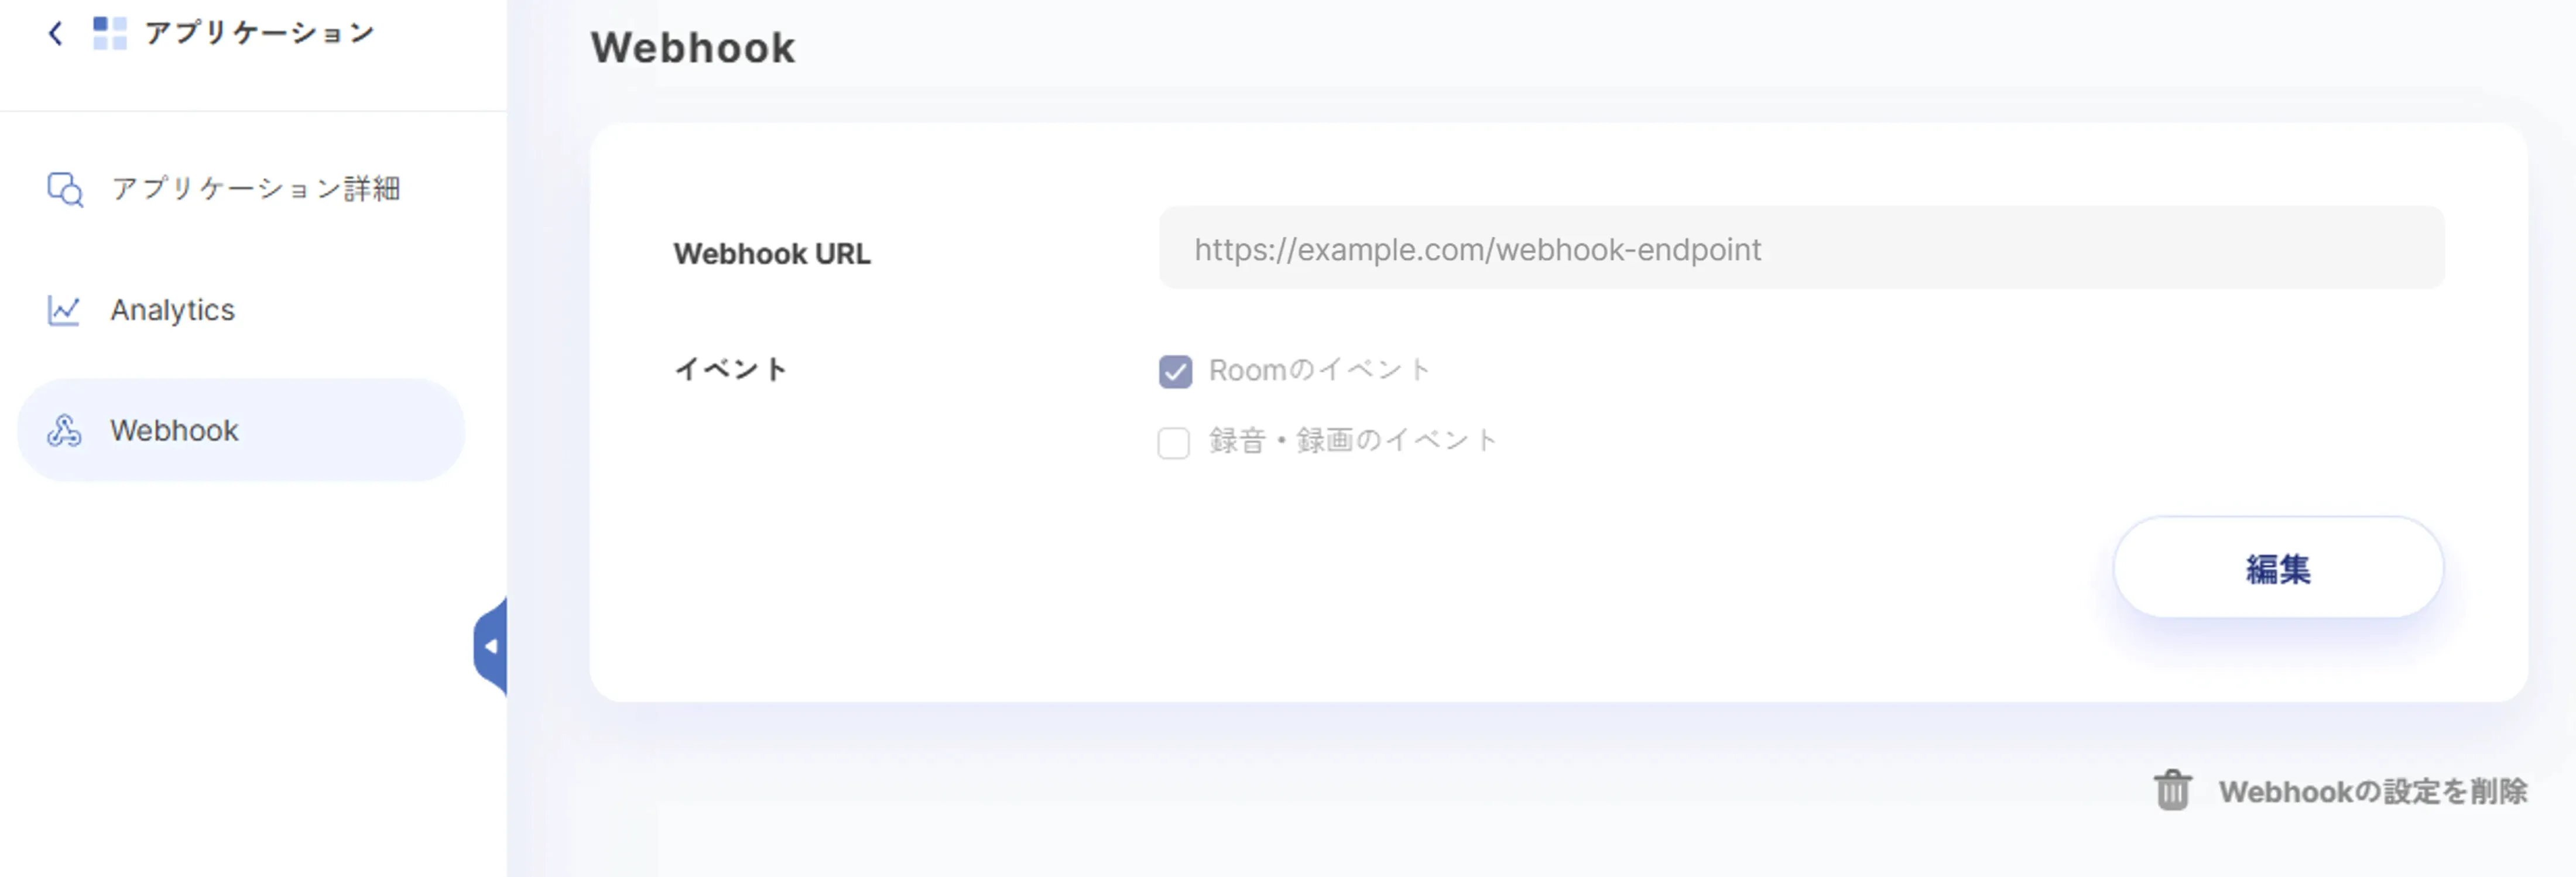Image resolution: width=2576 pixels, height=877 pixels.
Task: Click the Analytics chart icon
Action: click(64, 310)
